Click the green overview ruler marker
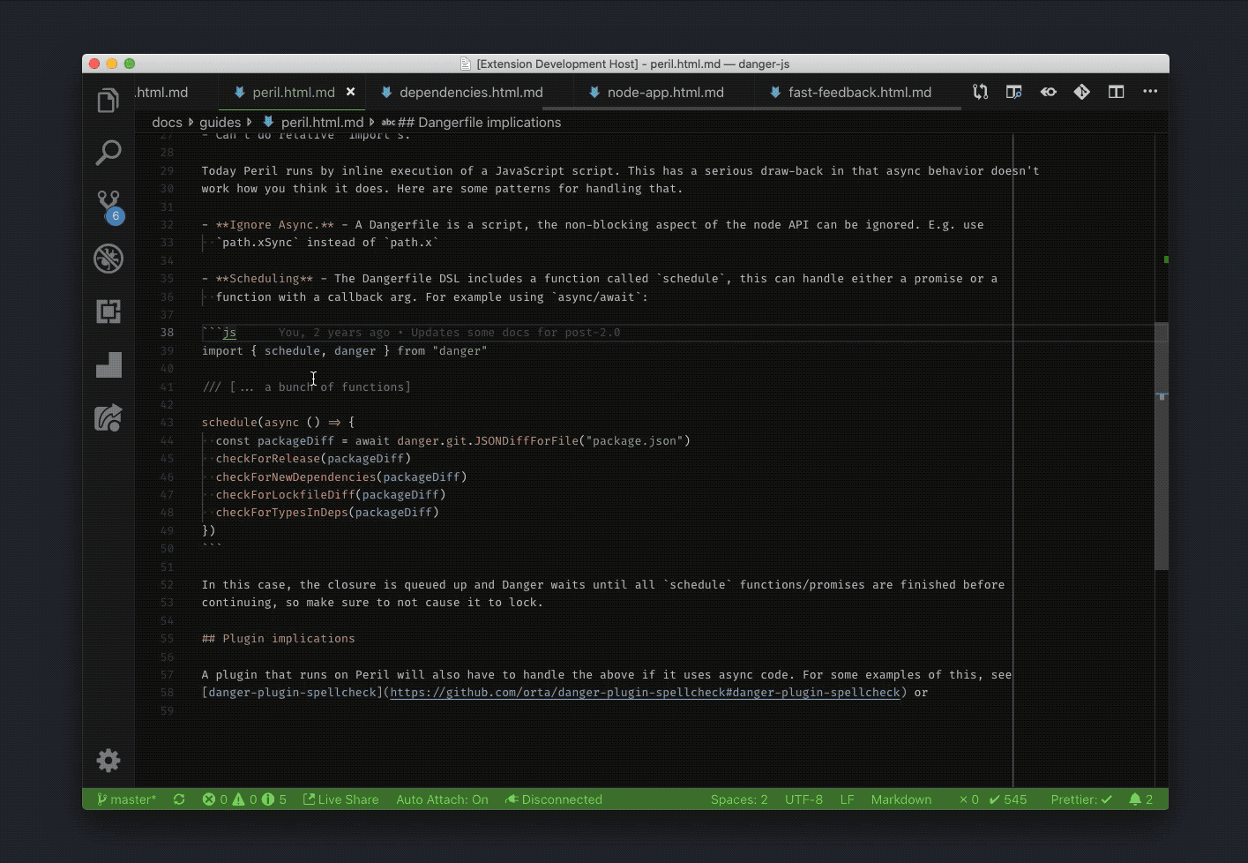 (x=1166, y=259)
